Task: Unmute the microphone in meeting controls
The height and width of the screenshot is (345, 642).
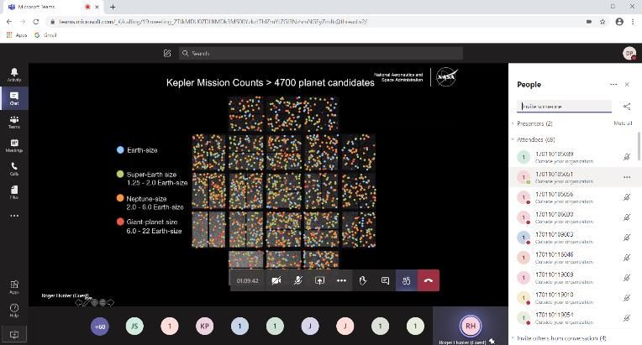Action: (x=298, y=280)
